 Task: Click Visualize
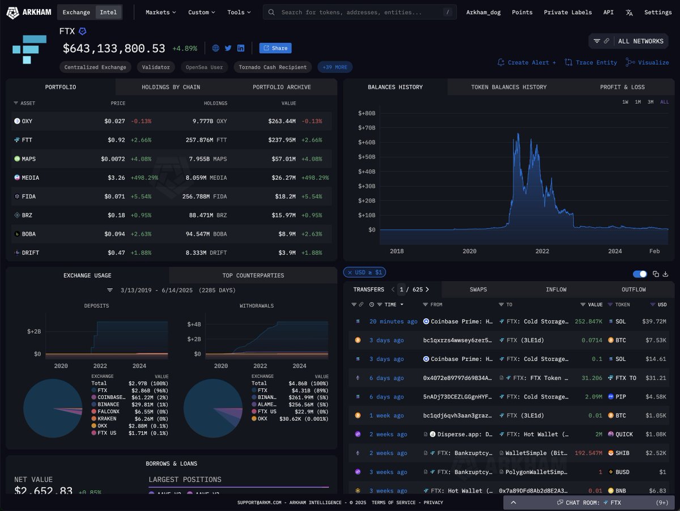tap(647, 62)
